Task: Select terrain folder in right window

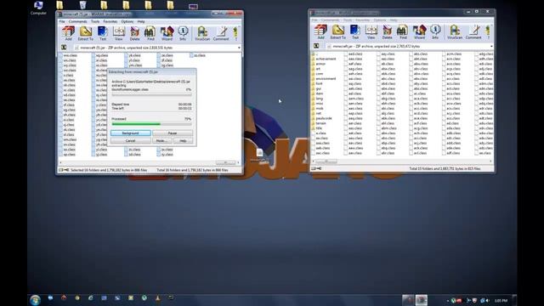Action: 319,123
